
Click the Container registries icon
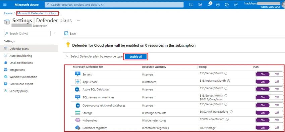[x=77, y=128]
